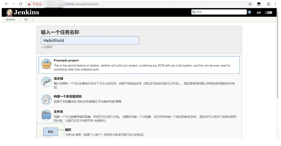
Task: Choose the GitHub 组织 title
Action: [65, 130]
